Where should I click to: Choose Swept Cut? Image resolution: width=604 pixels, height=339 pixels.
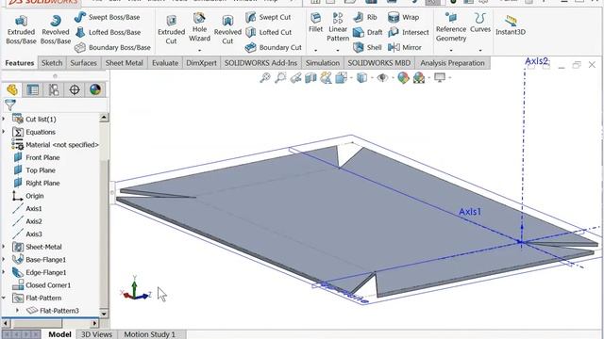(x=268, y=17)
